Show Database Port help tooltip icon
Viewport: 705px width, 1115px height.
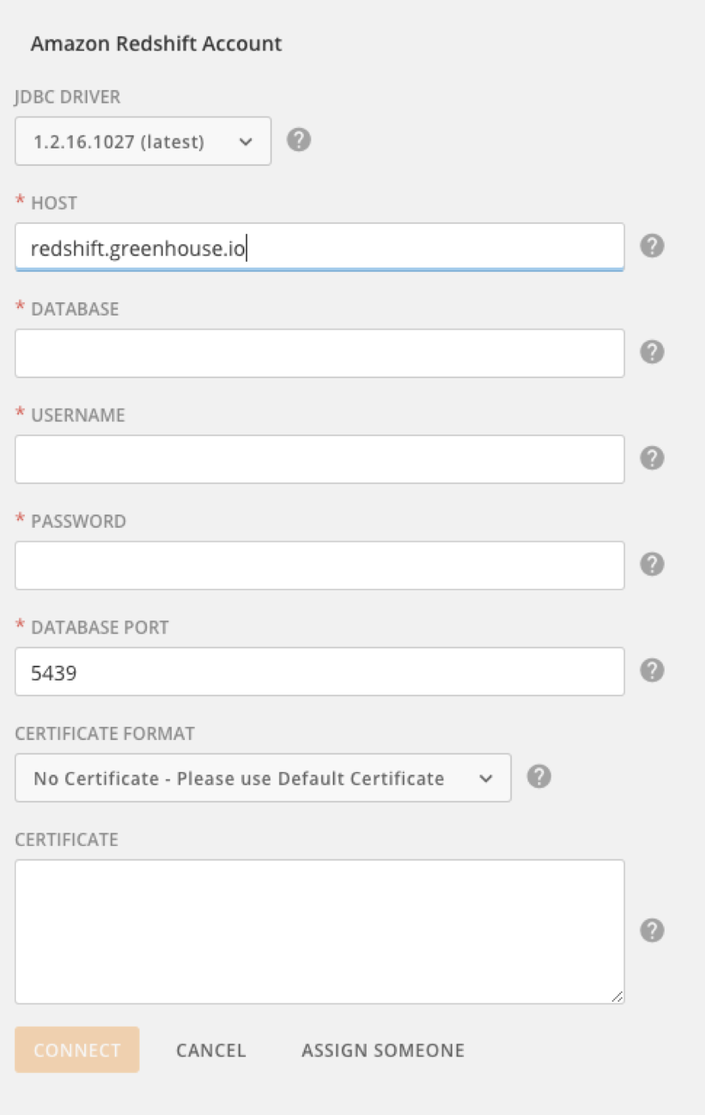[652, 671]
